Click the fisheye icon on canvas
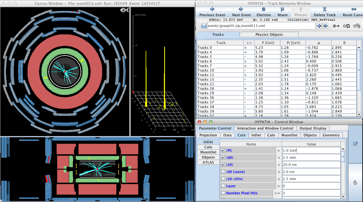 (x=124, y=10)
